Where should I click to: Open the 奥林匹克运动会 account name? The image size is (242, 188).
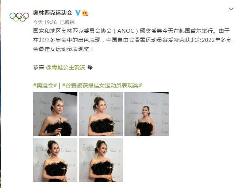coord(53,12)
